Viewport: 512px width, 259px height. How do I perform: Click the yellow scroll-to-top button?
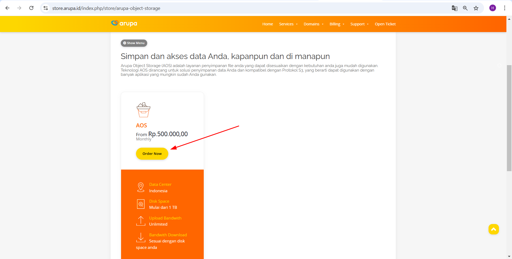[x=493, y=229]
